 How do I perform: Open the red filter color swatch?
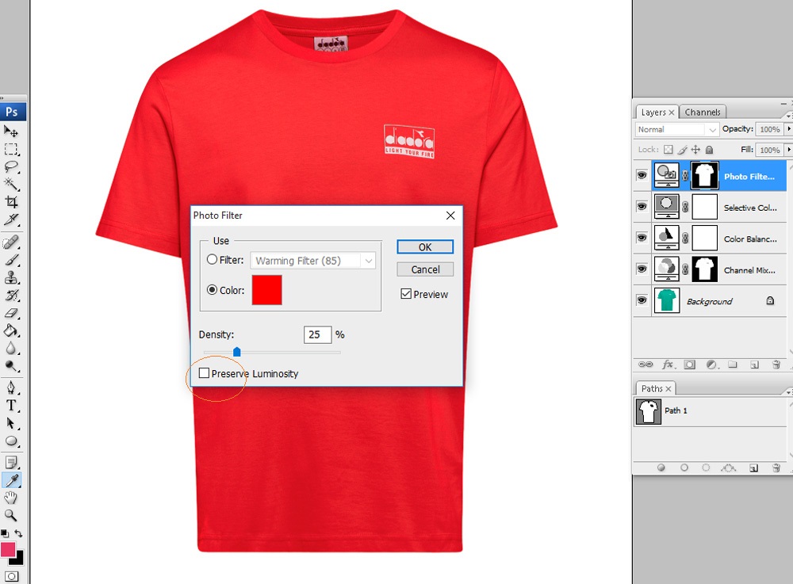click(x=267, y=290)
